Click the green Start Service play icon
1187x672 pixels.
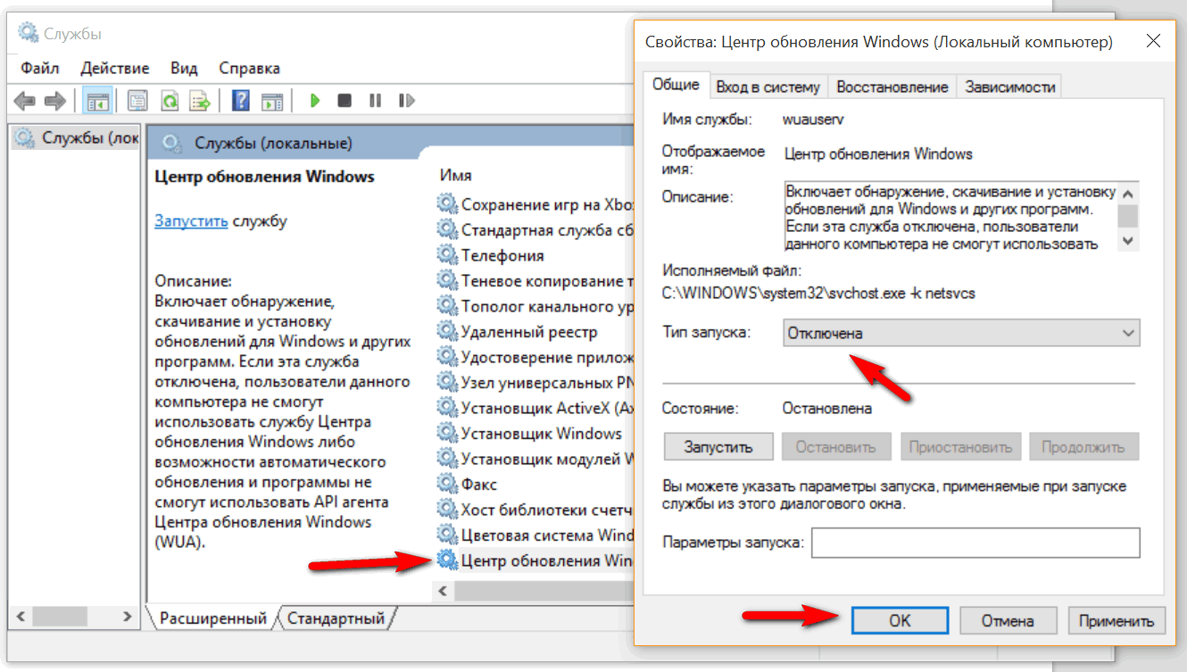click(314, 101)
